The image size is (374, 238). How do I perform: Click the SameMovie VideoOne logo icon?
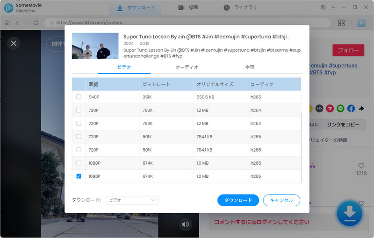coord(8,8)
